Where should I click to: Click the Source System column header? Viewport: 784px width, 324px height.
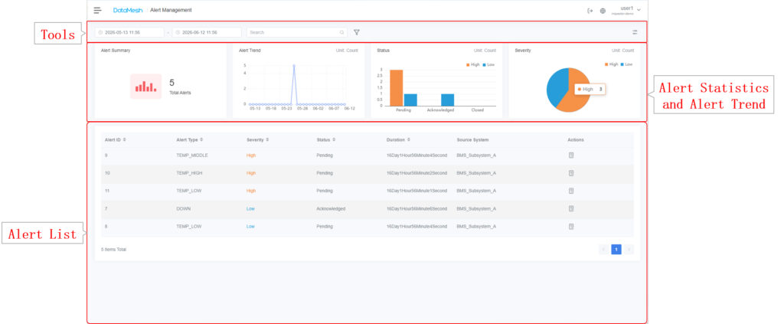point(472,140)
